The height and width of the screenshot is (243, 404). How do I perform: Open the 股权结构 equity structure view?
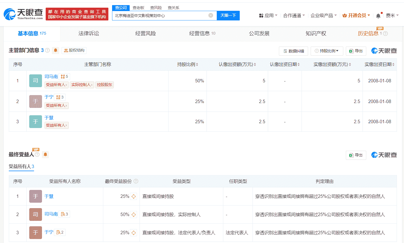(74, 51)
